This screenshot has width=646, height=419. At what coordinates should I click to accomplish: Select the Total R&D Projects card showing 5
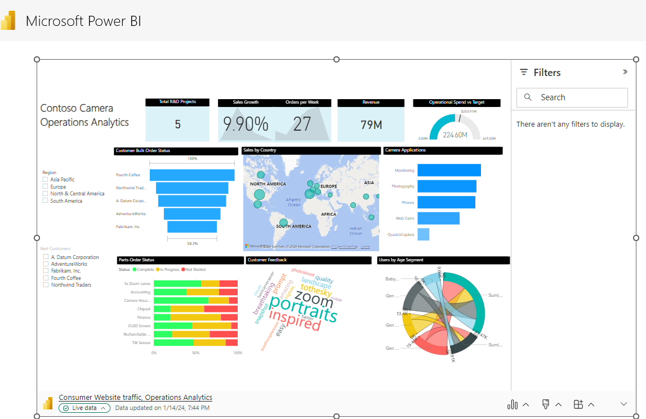coord(177,120)
